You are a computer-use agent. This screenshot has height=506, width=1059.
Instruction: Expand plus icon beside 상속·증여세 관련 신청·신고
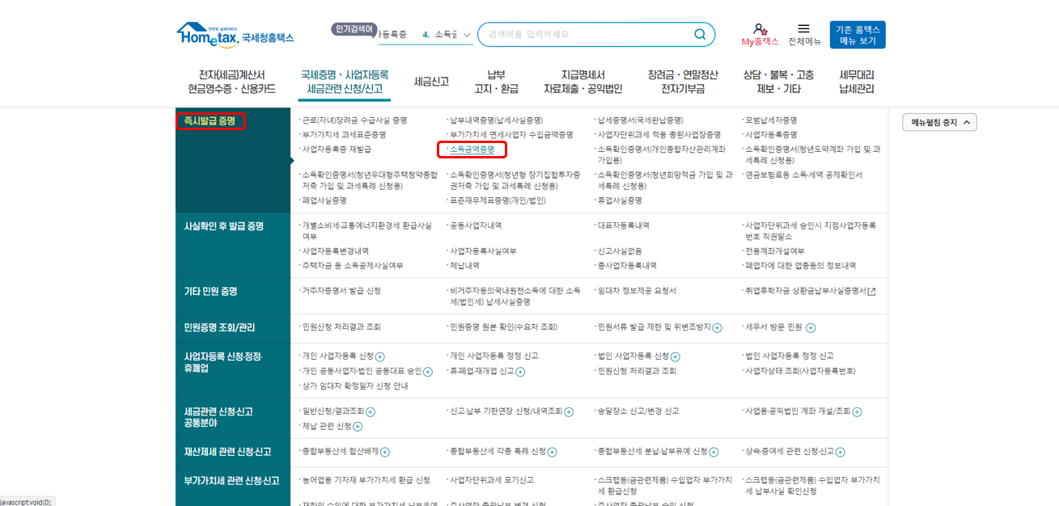pyautogui.click(x=841, y=452)
